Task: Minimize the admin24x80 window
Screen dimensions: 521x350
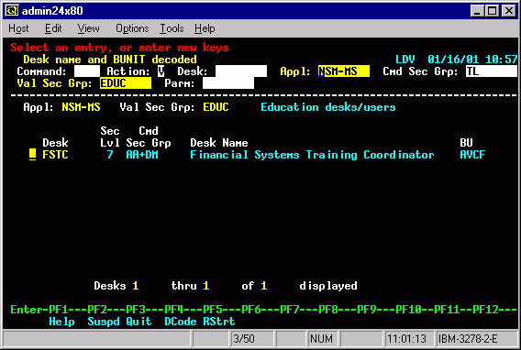Action: pos(477,11)
